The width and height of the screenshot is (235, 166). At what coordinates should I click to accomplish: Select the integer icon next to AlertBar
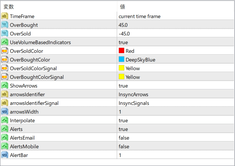tap(5, 155)
